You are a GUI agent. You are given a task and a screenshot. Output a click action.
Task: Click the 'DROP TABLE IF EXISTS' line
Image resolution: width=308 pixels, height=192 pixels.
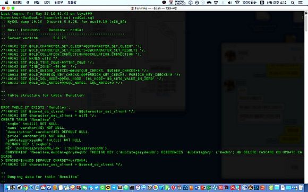[36, 107]
